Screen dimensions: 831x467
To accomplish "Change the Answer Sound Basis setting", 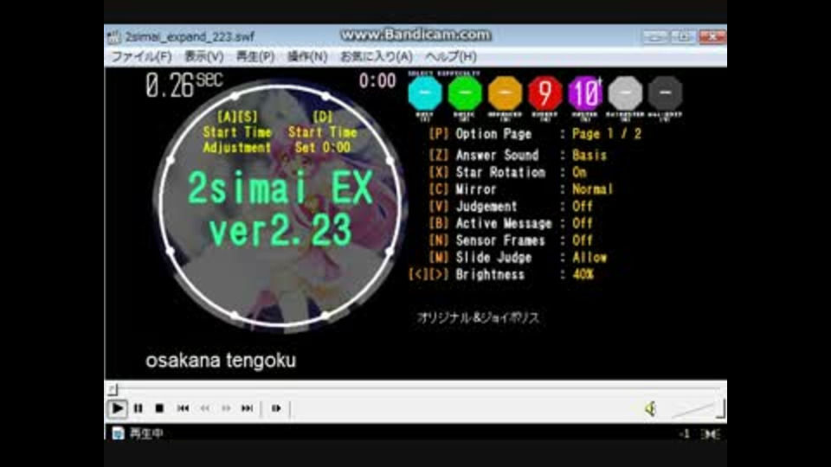I will click(518, 155).
